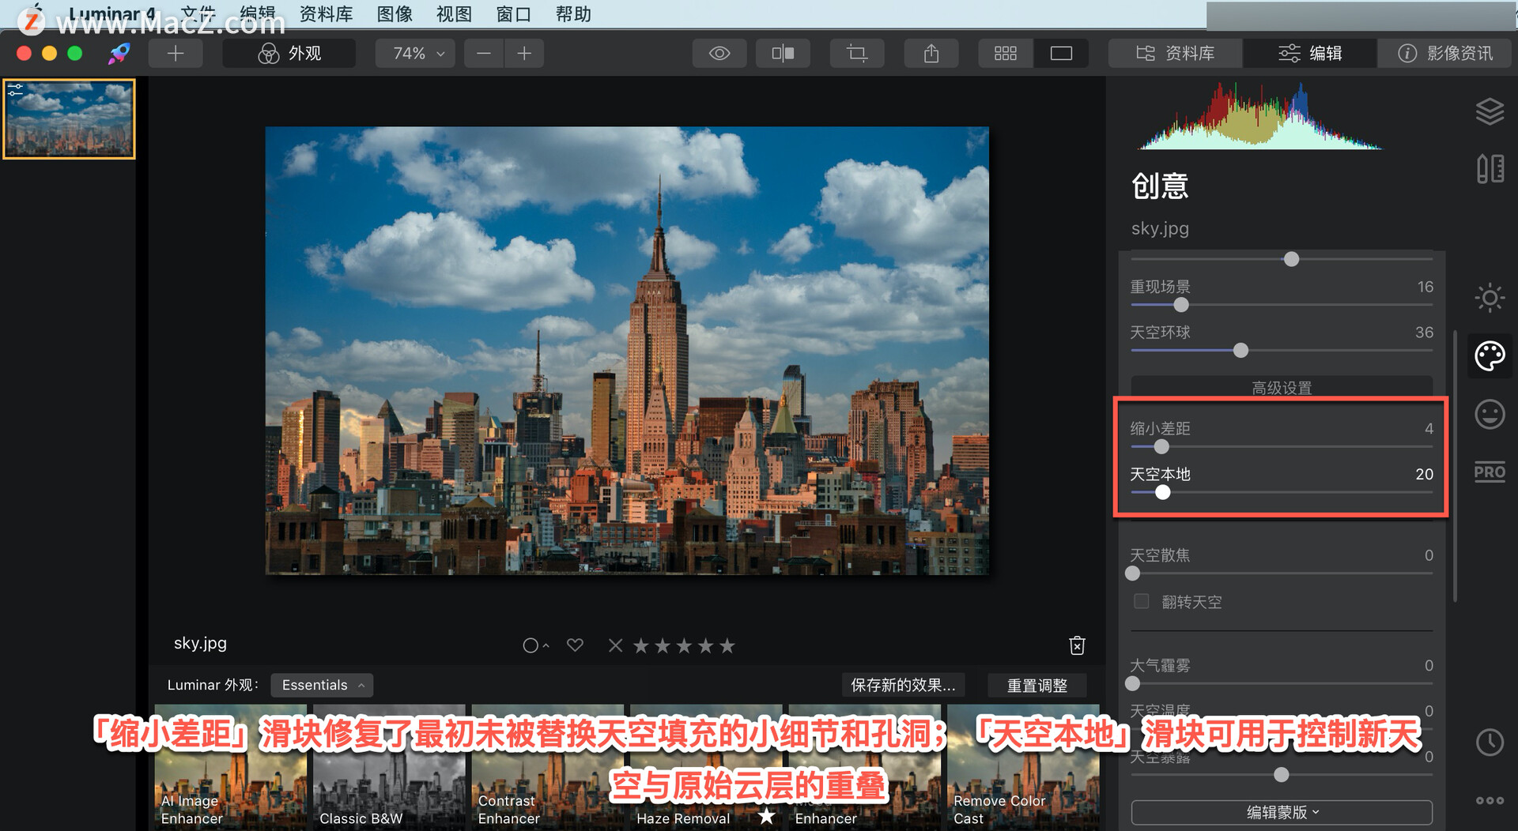Toggle the eye preview button
Screen dimensions: 1518x831
tap(719, 53)
